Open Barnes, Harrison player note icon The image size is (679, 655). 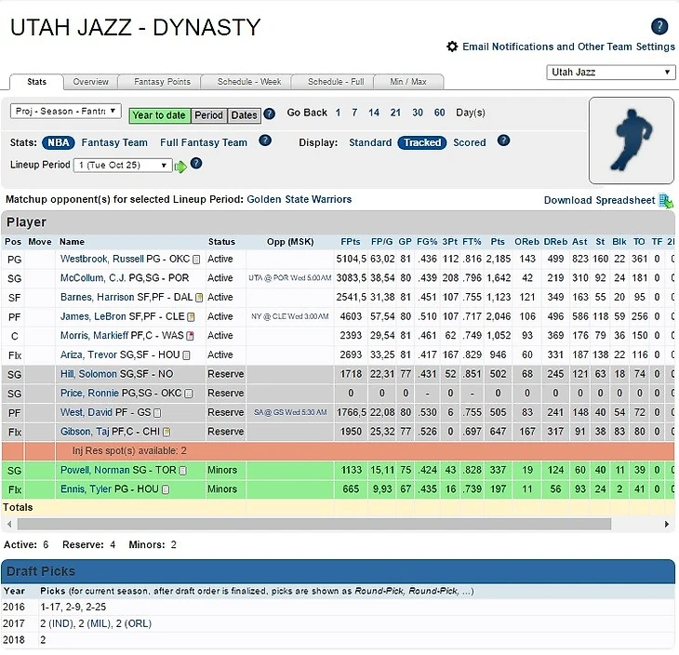click(199, 298)
